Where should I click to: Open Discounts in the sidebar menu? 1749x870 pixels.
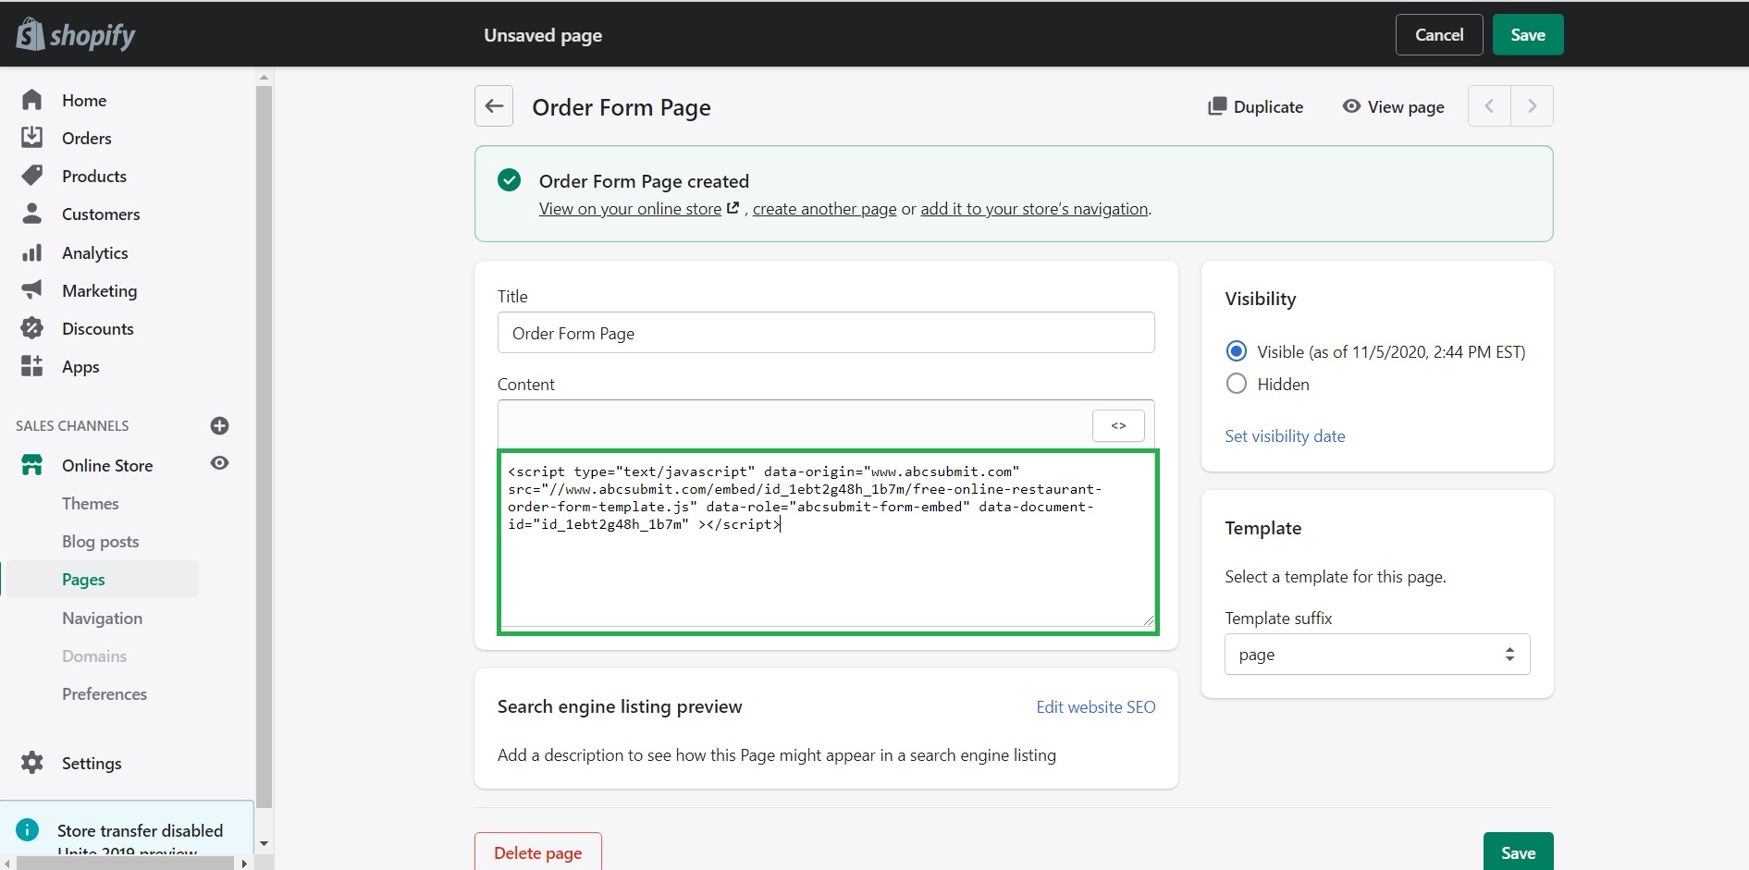click(x=98, y=328)
